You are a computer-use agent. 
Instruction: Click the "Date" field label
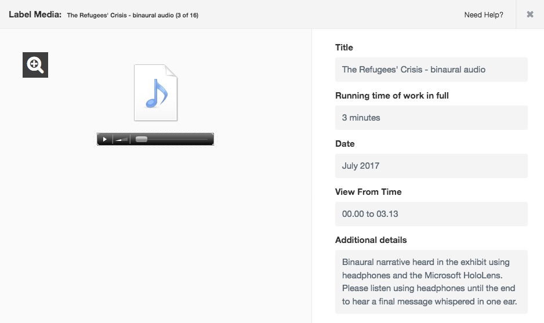pyautogui.click(x=345, y=144)
